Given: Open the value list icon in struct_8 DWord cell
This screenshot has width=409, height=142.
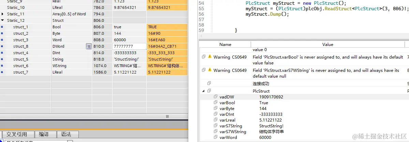Looking at the screenshot, I should pyautogui.click(x=89, y=46).
